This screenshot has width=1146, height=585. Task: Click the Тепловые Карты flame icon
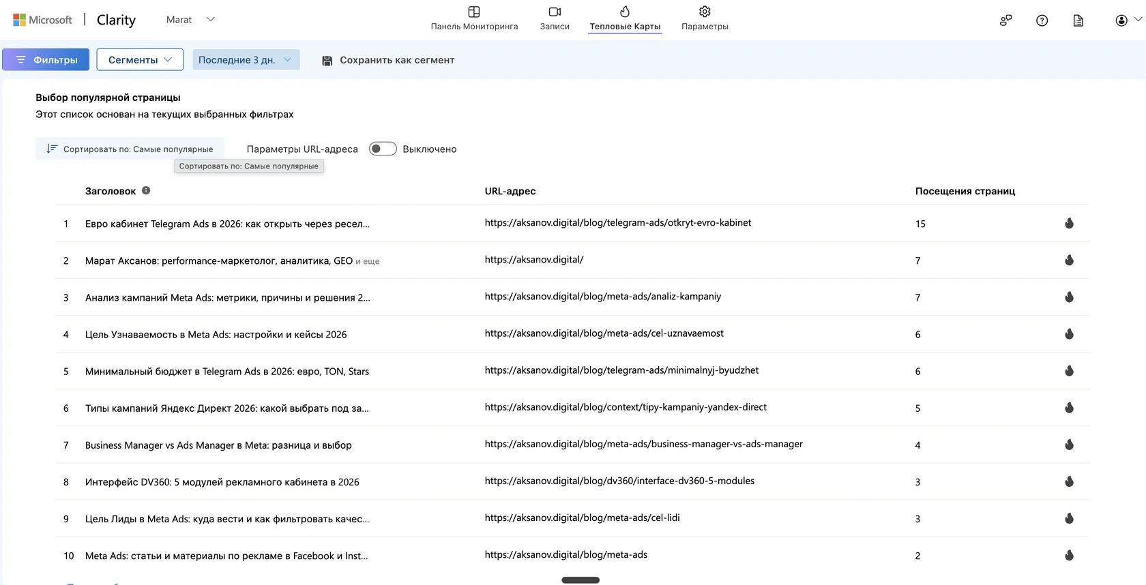(625, 12)
